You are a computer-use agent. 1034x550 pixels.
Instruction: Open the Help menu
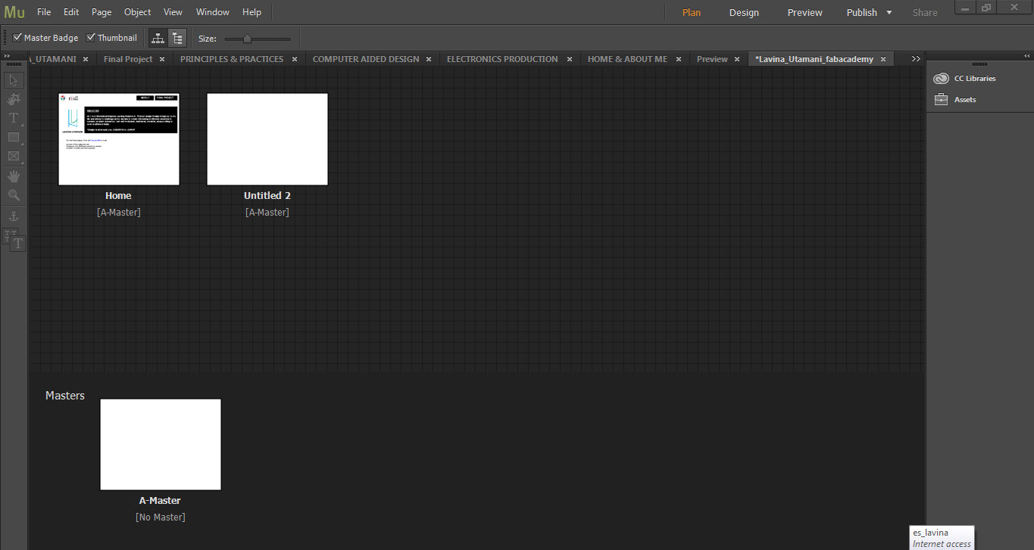(251, 12)
